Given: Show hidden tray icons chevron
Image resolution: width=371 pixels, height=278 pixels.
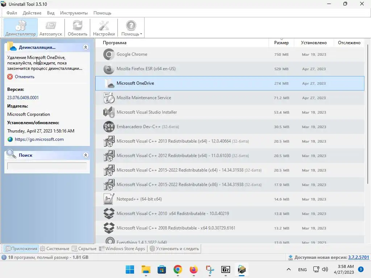Looking at the screenshot, I should coord(289,269).
